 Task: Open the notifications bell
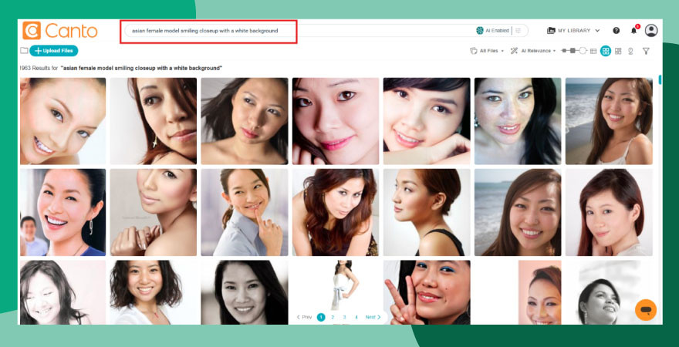633,31
